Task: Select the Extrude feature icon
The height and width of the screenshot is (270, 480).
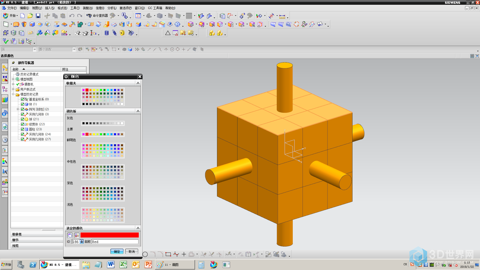Action: pyautogui.click(x=16, y=24)
